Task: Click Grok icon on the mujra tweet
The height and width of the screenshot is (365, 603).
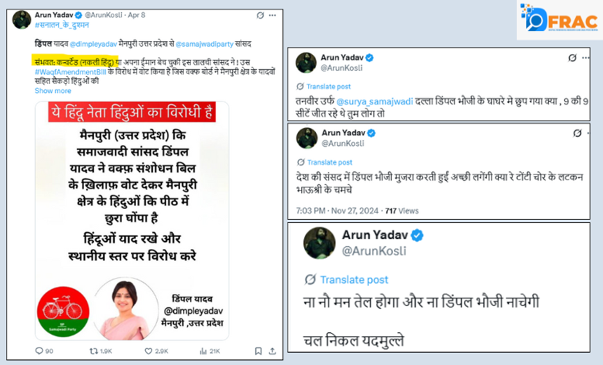Action: tap(577, 133)
